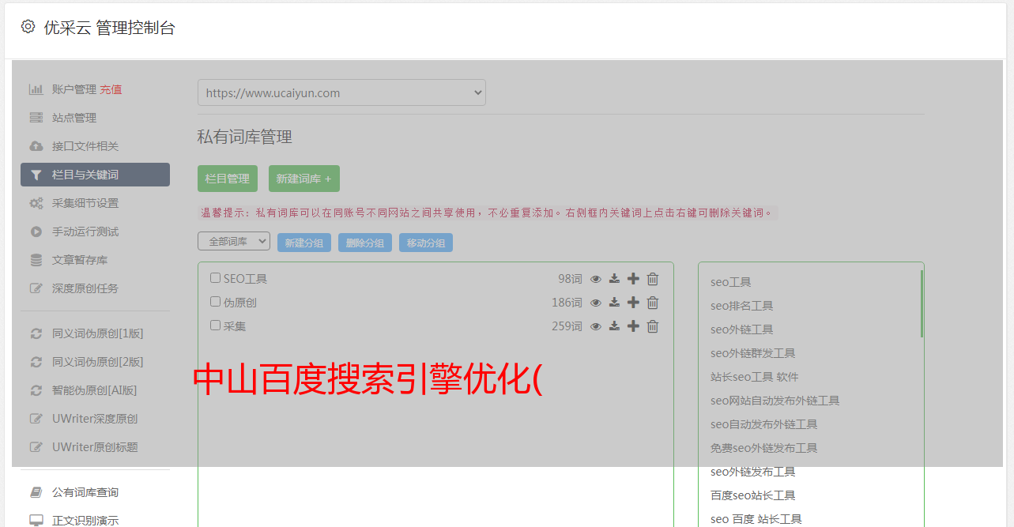Image resolution: width=1014 pixels, height=527 pixels.
Task: Click the gears icon for 采集细节设置
Action: [x=36, y=203]
